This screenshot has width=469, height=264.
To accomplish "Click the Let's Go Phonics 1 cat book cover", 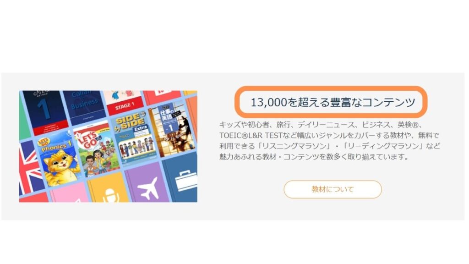I will [59, 159].
